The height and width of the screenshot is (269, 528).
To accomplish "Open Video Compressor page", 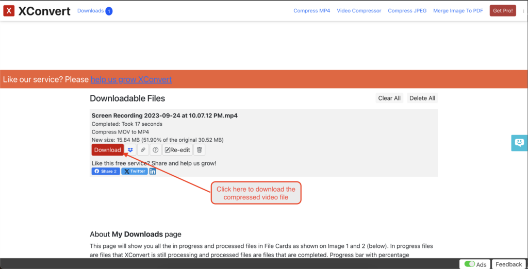I will click(x=359, y=11).
